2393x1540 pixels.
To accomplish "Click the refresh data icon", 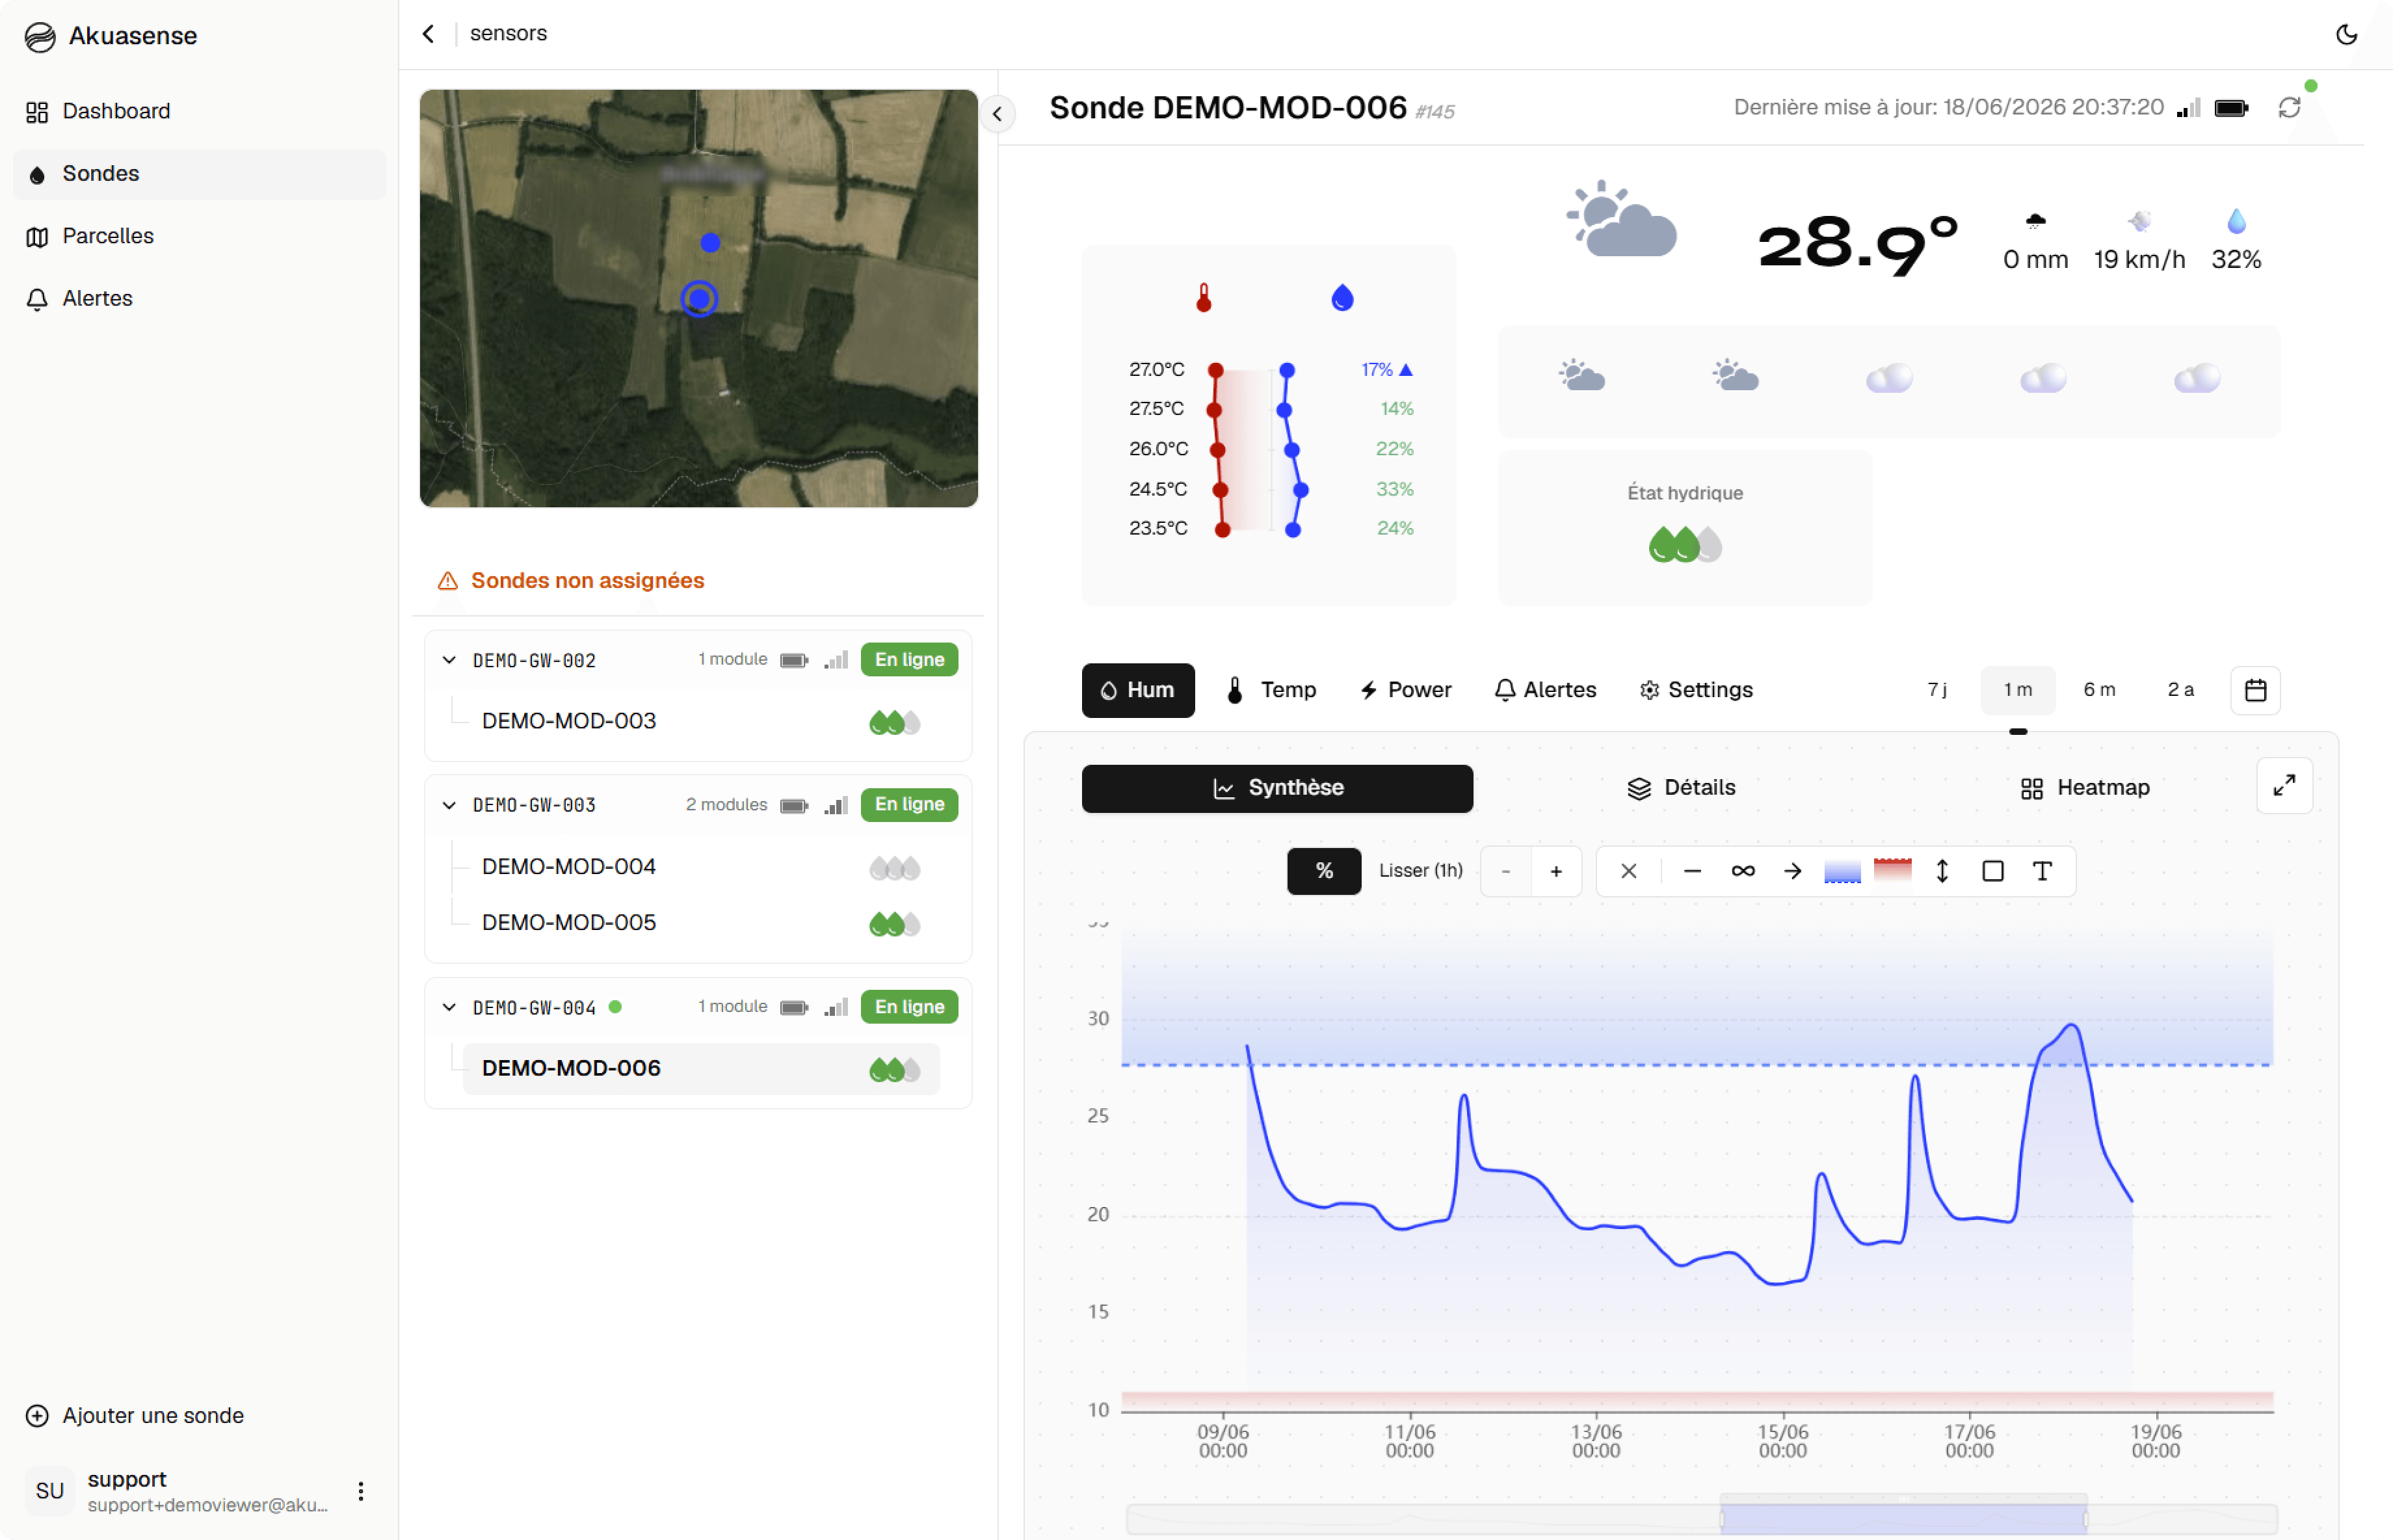I will pos(2289,107).
